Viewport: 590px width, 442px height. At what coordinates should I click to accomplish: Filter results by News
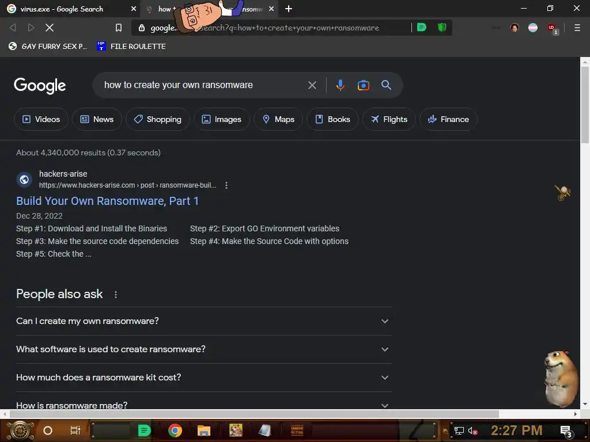click(x=97, y=120)
